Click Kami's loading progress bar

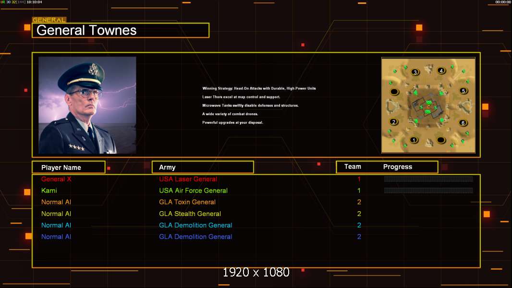click(428, 190)
